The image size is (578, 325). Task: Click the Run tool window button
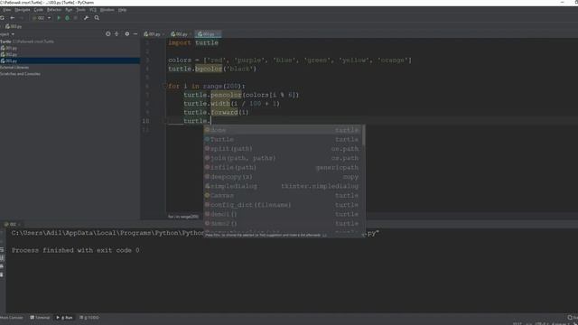tap(64, 318)
